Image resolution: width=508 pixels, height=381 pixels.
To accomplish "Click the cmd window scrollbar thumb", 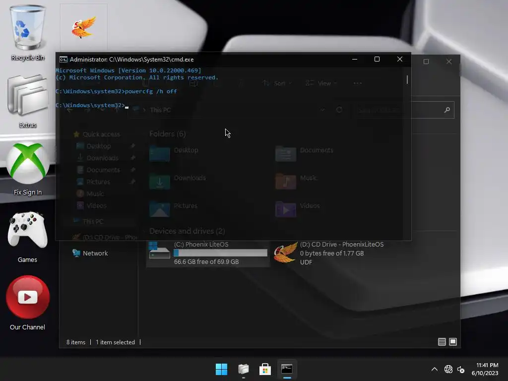I will point(407,79).
